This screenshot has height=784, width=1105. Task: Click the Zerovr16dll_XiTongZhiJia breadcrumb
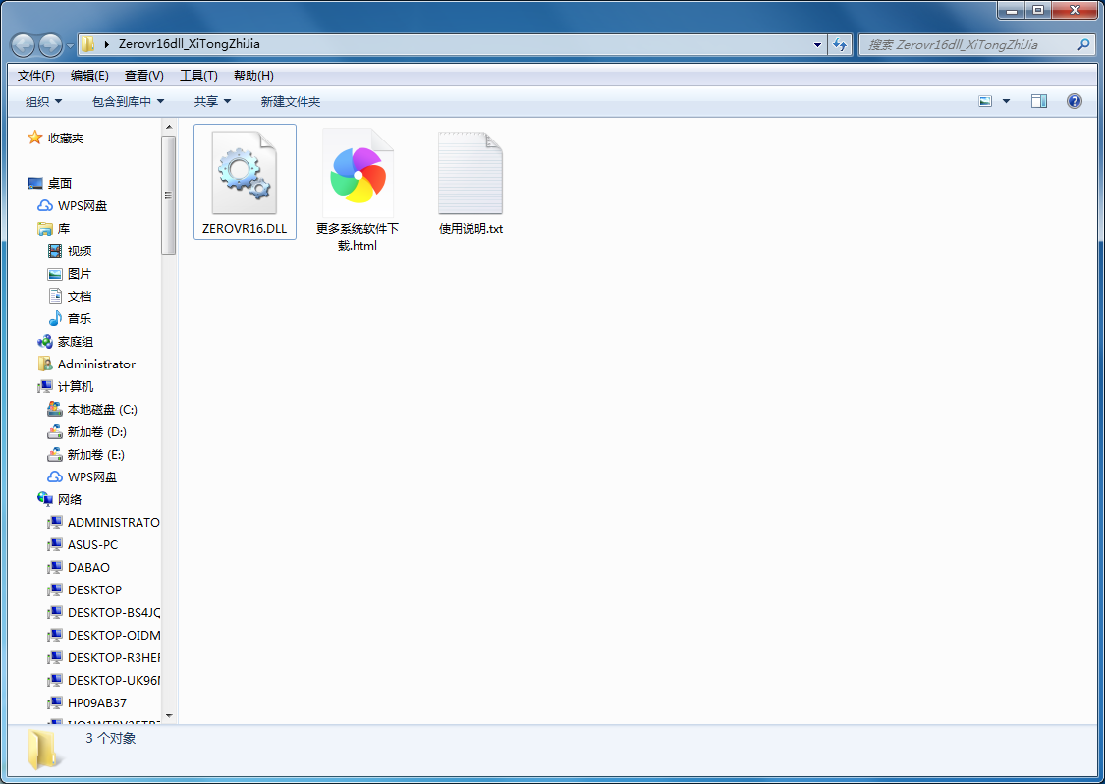click(189, 43)
